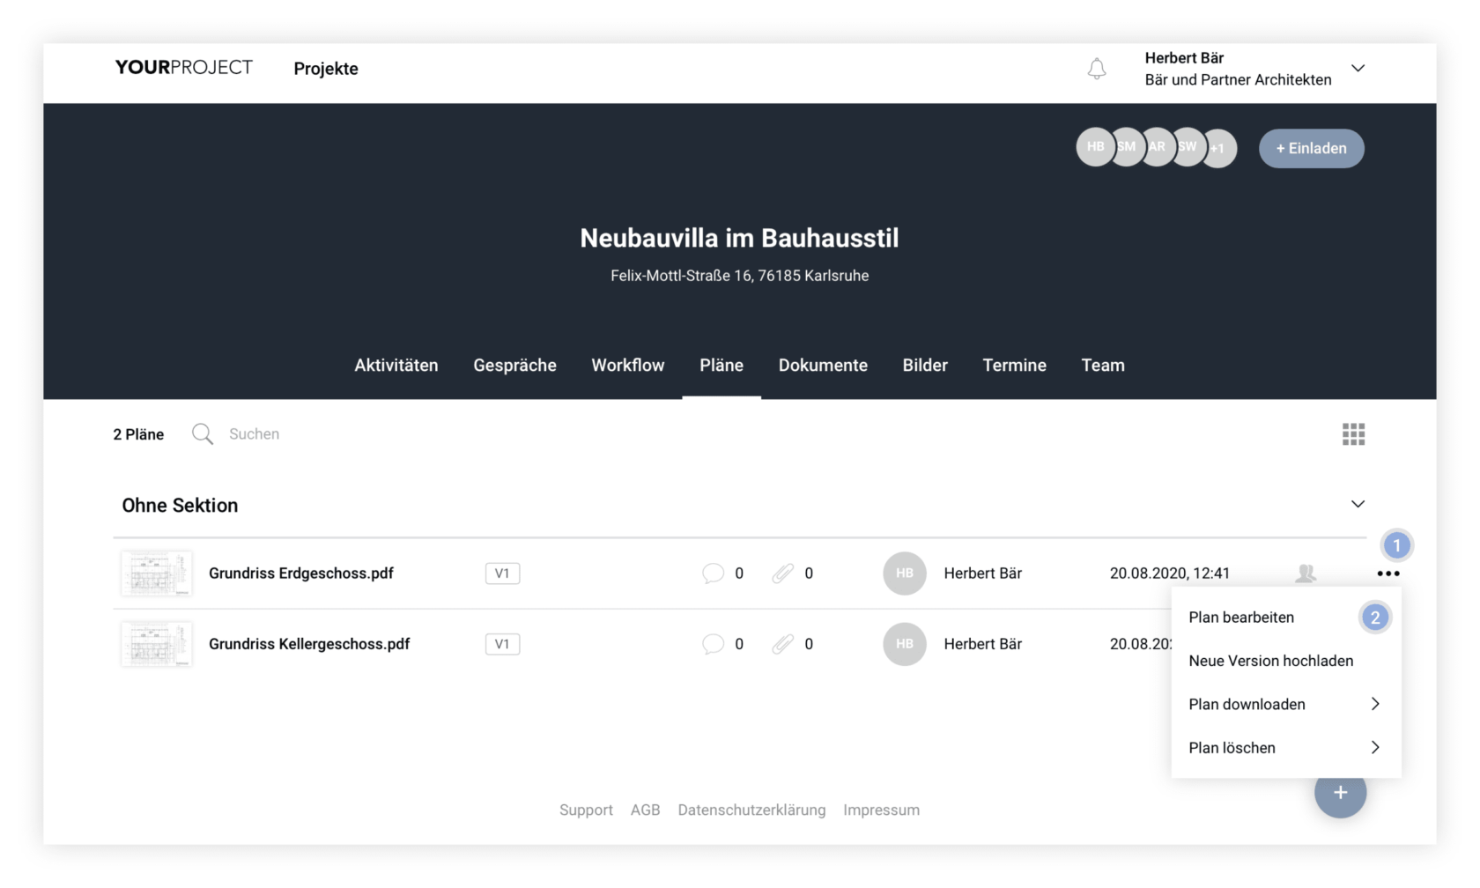1480x888 pixels.
Task: Open Grundriss Erdgeschoss.pdf thumbnail
Action: 156,573
